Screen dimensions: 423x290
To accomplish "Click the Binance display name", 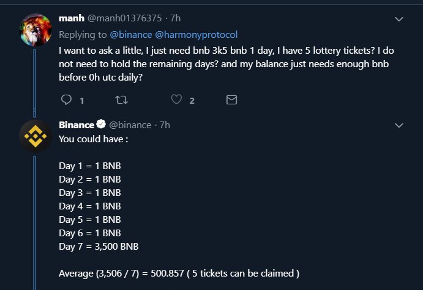I will pyautogui.click(x=77, y=125).
